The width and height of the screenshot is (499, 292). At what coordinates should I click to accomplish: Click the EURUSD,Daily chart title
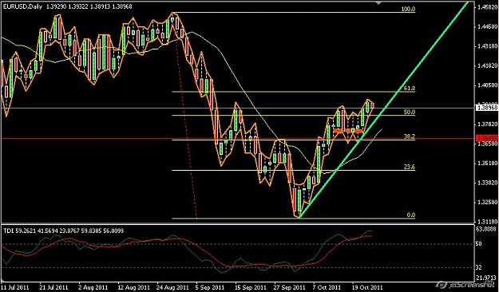(22, 6)
